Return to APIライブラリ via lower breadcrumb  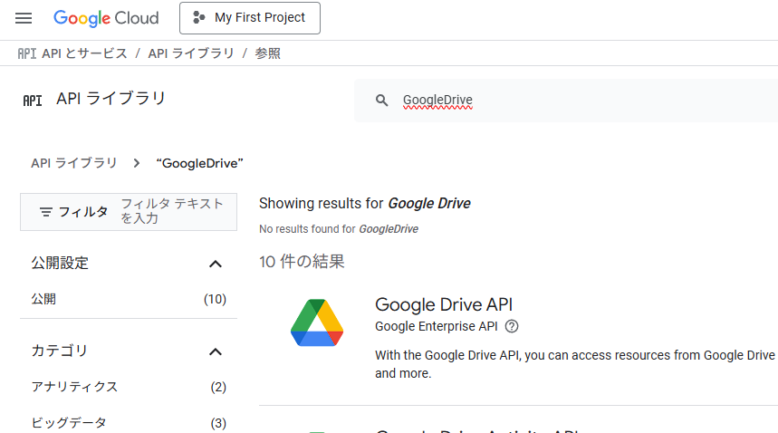pyautogui.click(x=74, y=163)
